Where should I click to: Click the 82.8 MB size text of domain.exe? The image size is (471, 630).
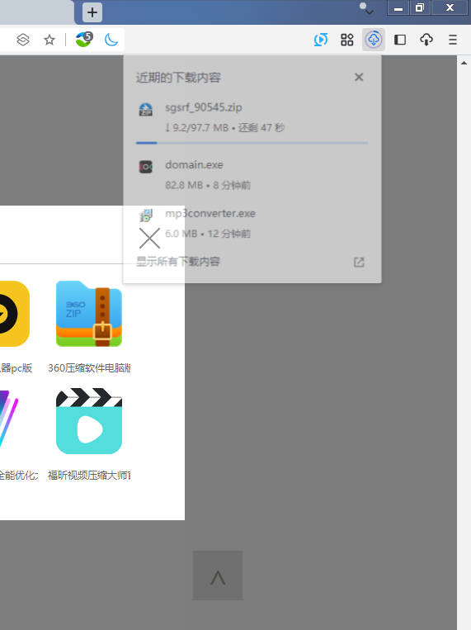point(184,185)
